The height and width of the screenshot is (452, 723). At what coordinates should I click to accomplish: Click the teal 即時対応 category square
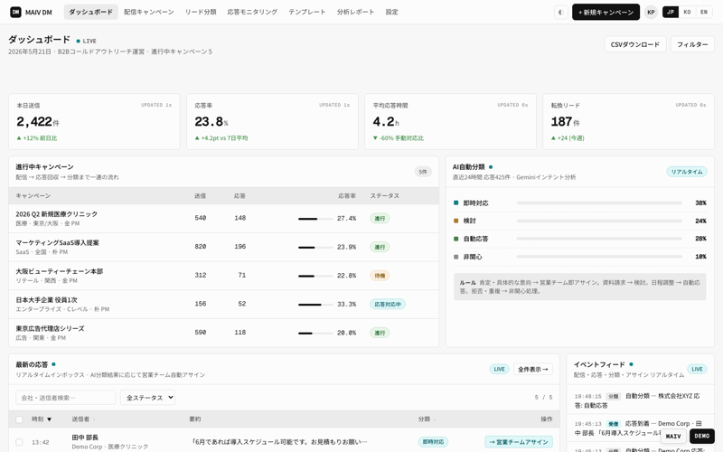point(456,202)
